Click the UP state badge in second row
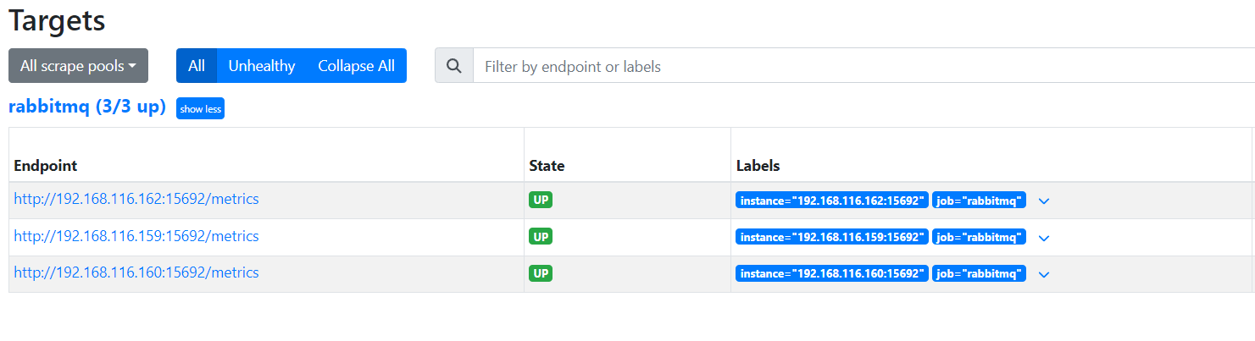 (541, 236)
